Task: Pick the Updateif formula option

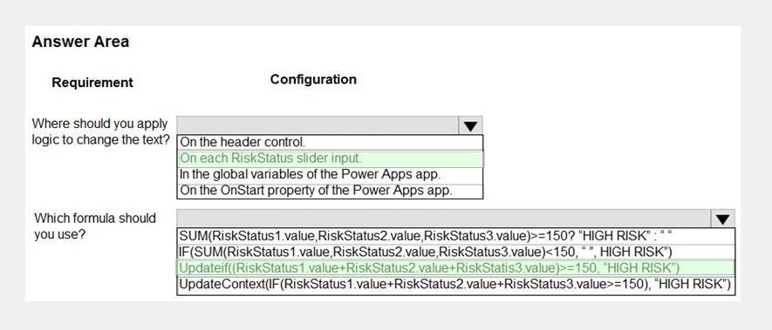Action: [x=456, y=268]
